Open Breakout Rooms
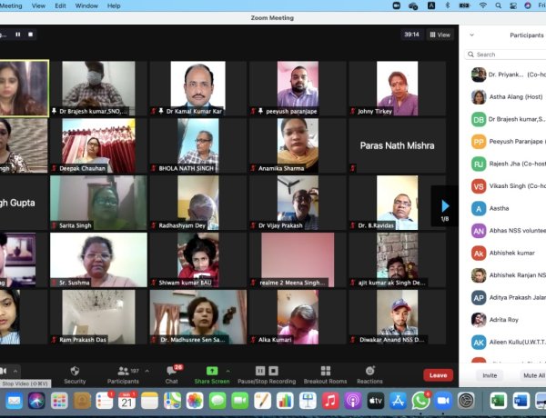This screenshot has height=418, width=546. coord(325,374)
